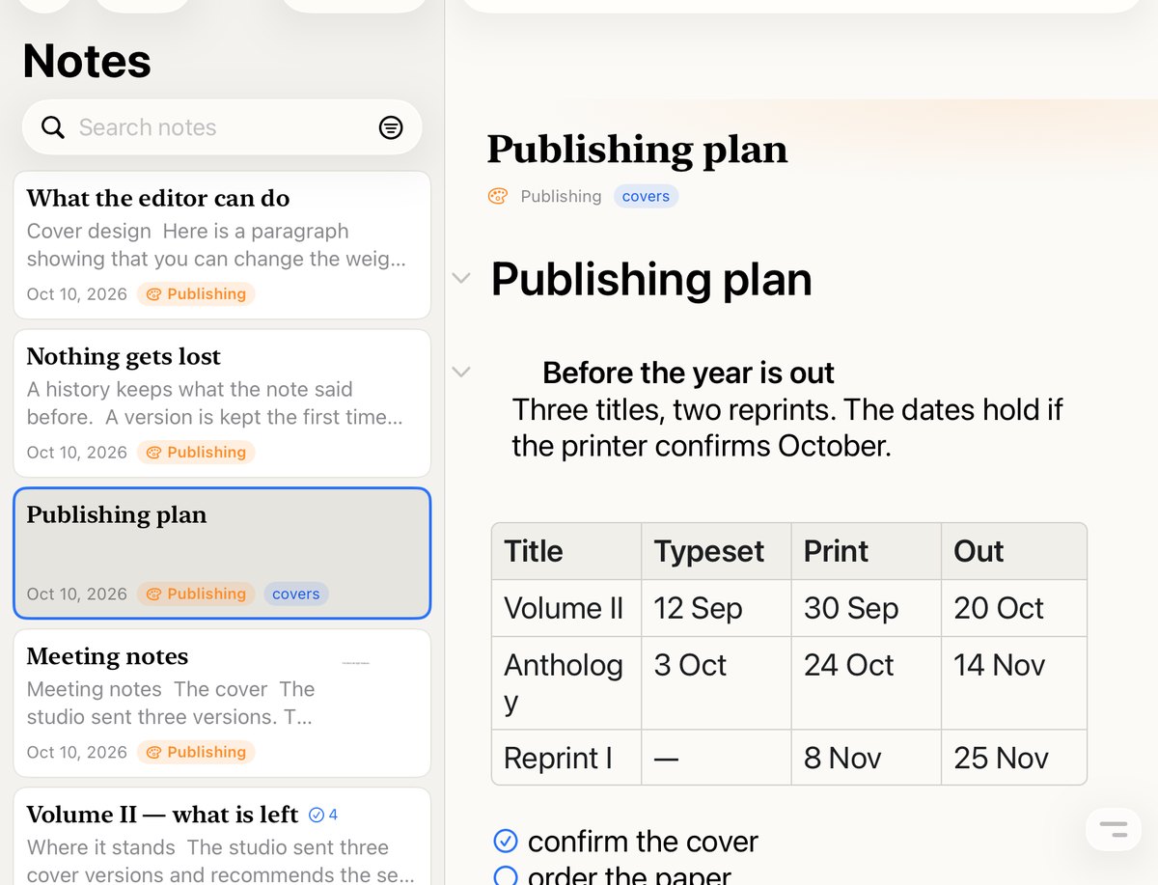The image size is (1158, 885).
Task: Click the "24 Oct" table cell
Action: click(x=867, y=682)
